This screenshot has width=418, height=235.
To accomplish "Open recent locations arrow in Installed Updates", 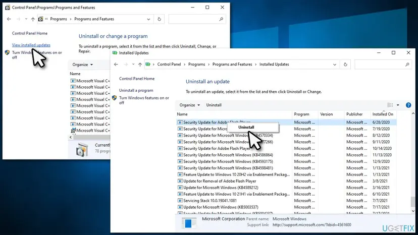I will pyautogui.click(x=133, y=65).
